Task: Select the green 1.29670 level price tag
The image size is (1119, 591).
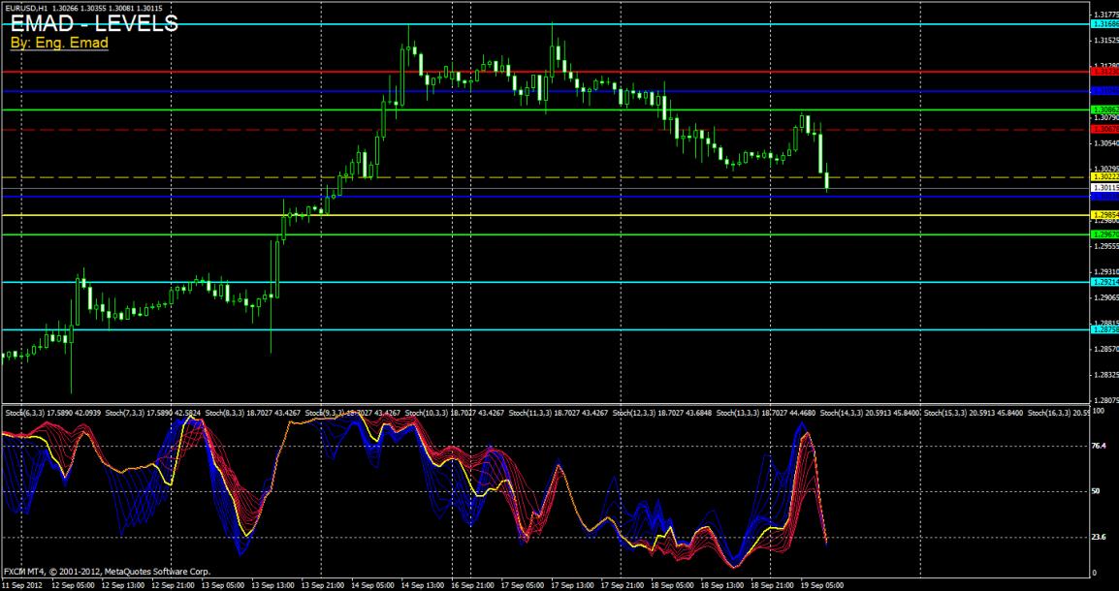Action: (1104, 234)
